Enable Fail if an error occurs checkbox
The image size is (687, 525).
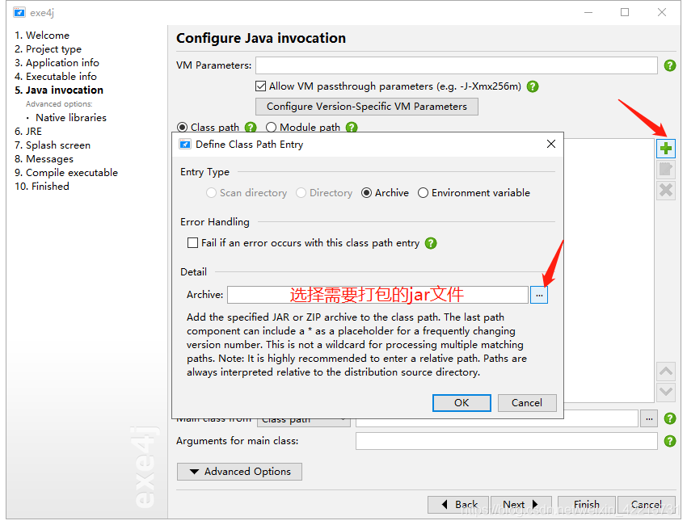pos(192,243)
